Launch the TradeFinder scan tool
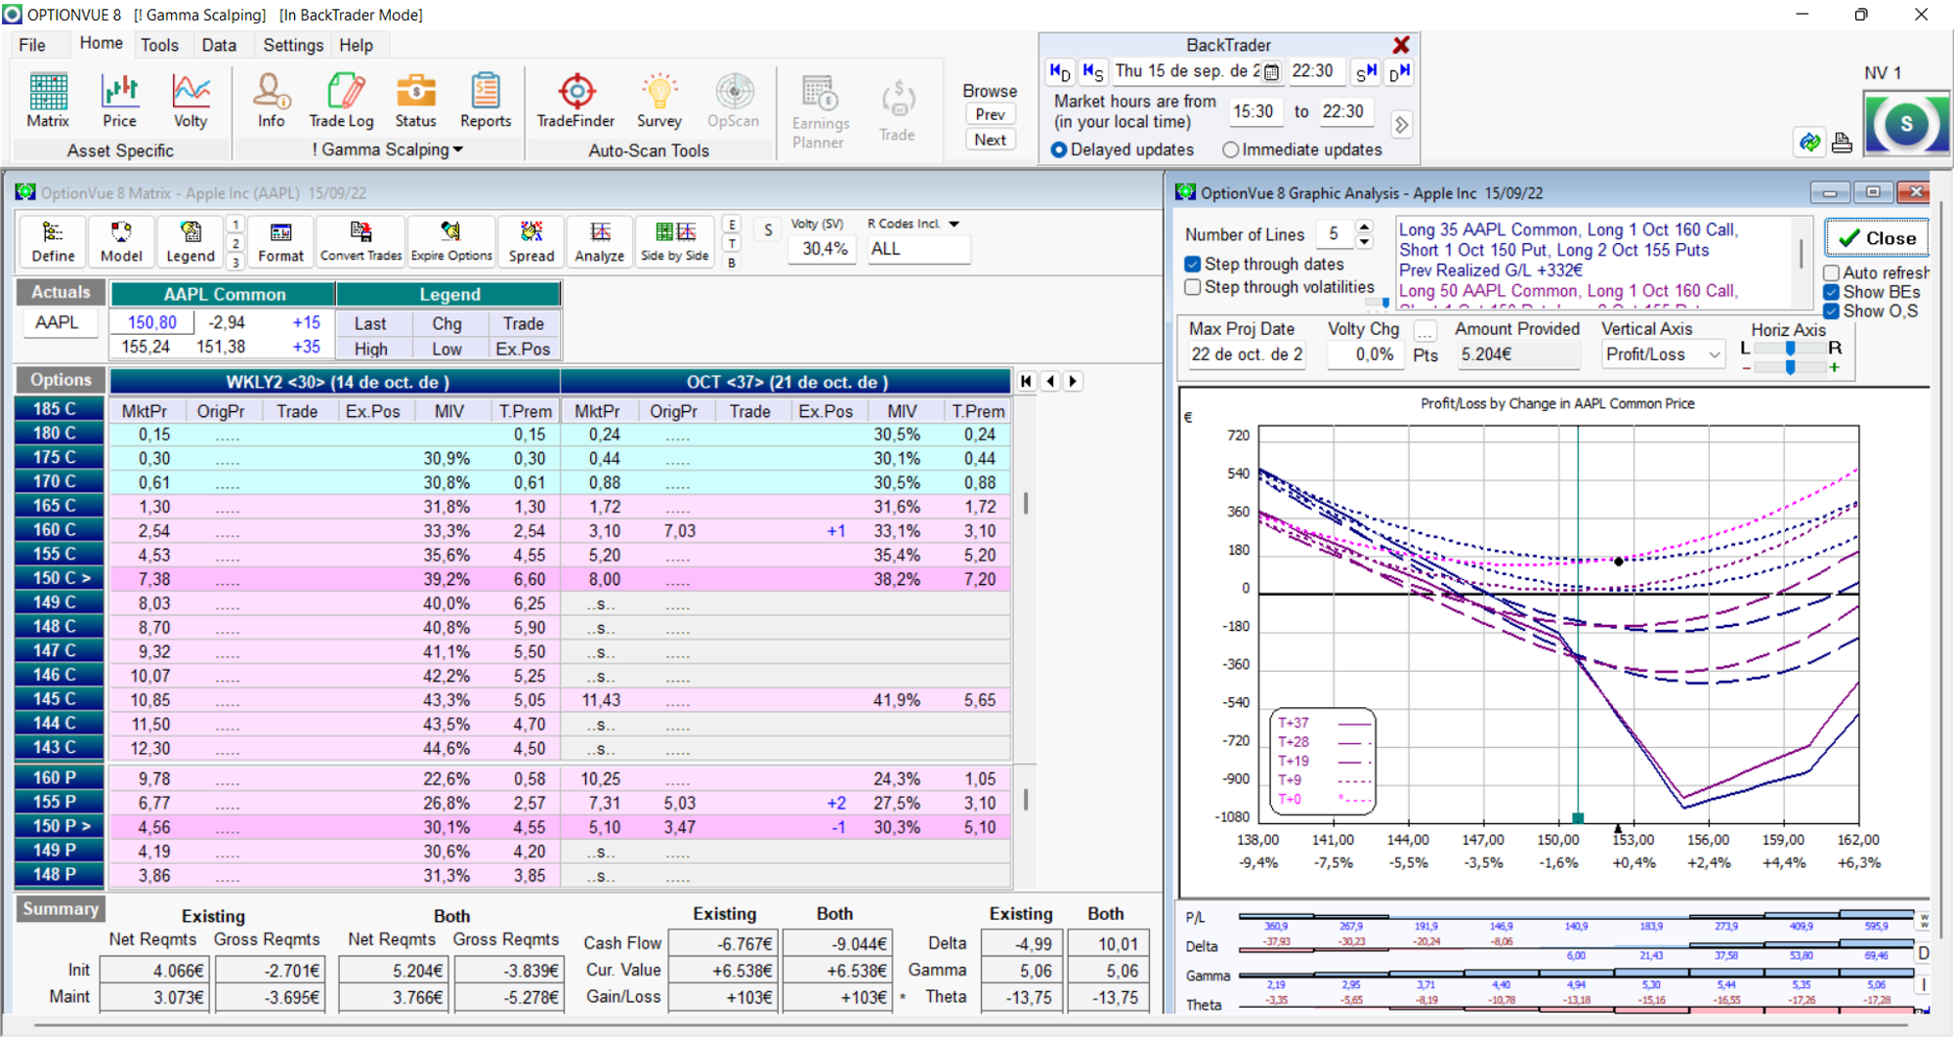 575,101
